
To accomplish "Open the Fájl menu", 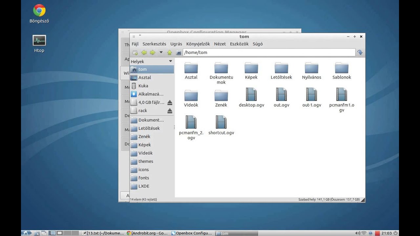I will click(x=135, y=44).
